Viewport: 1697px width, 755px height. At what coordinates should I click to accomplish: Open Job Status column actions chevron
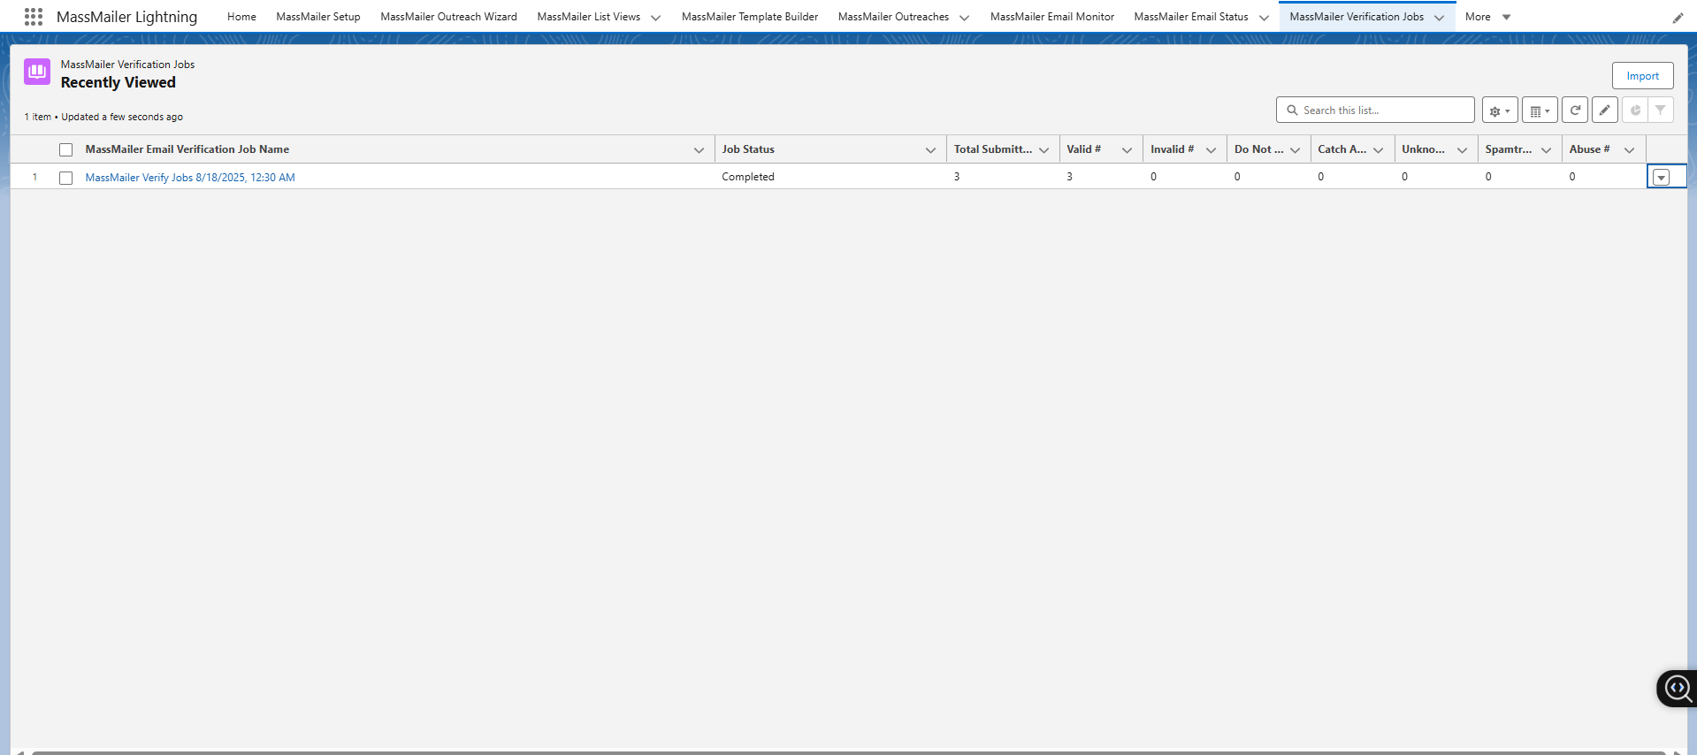click(x=930, y=150)
